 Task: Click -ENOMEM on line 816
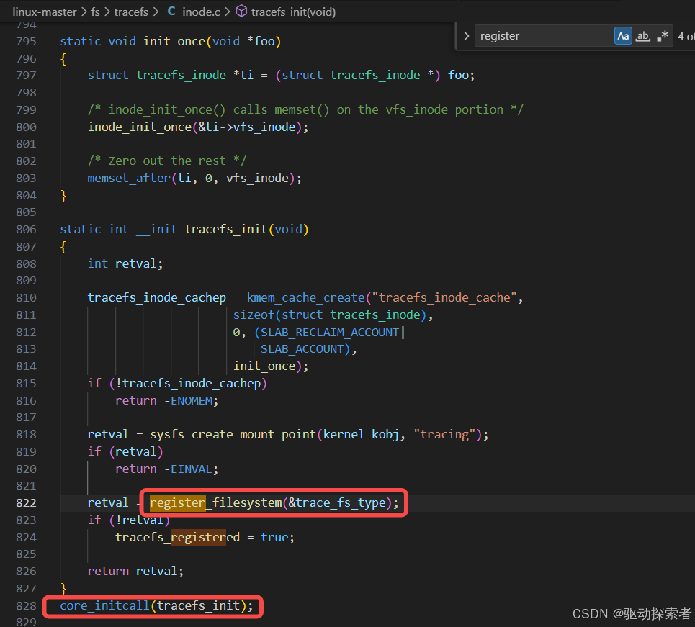tap(189, 400)
